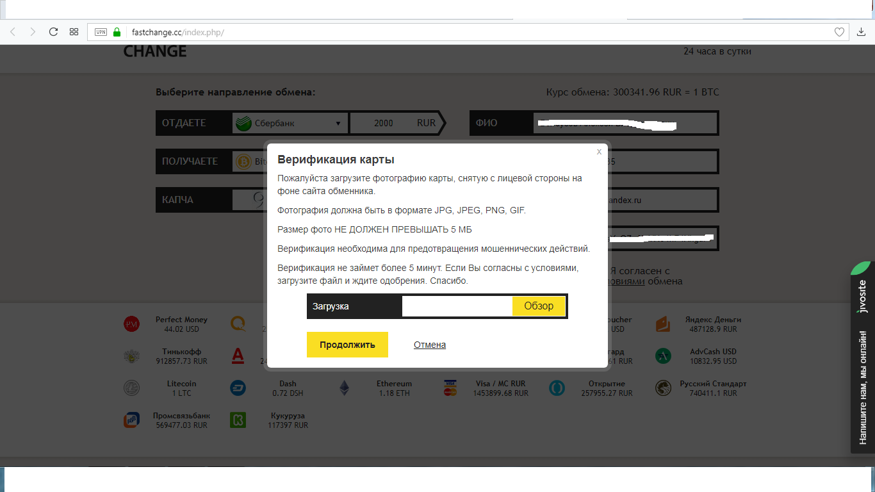Select the Perfect Money currency icon
The width and height of the screenshot is (875, 492).
tap(131, 325)
